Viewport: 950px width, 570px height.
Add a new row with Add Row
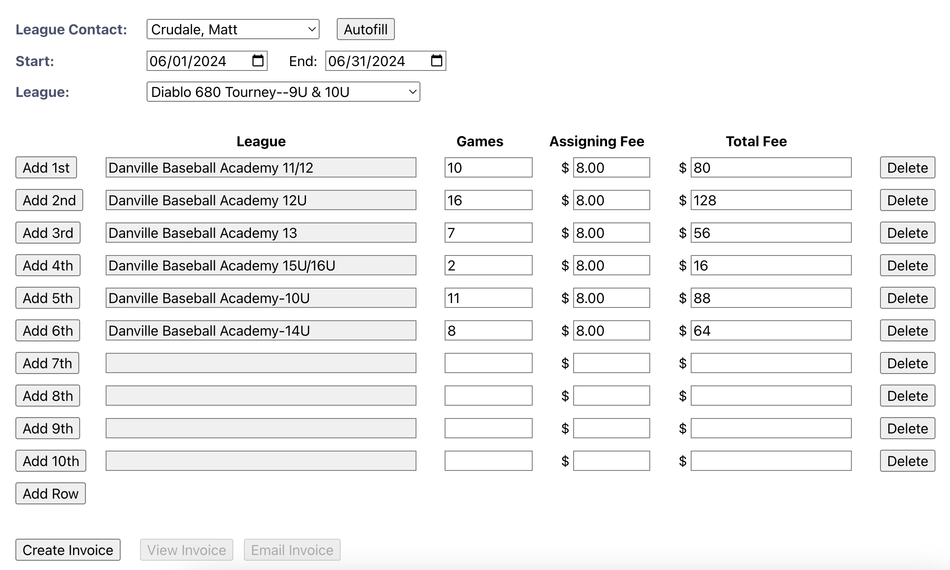[51, 493]
